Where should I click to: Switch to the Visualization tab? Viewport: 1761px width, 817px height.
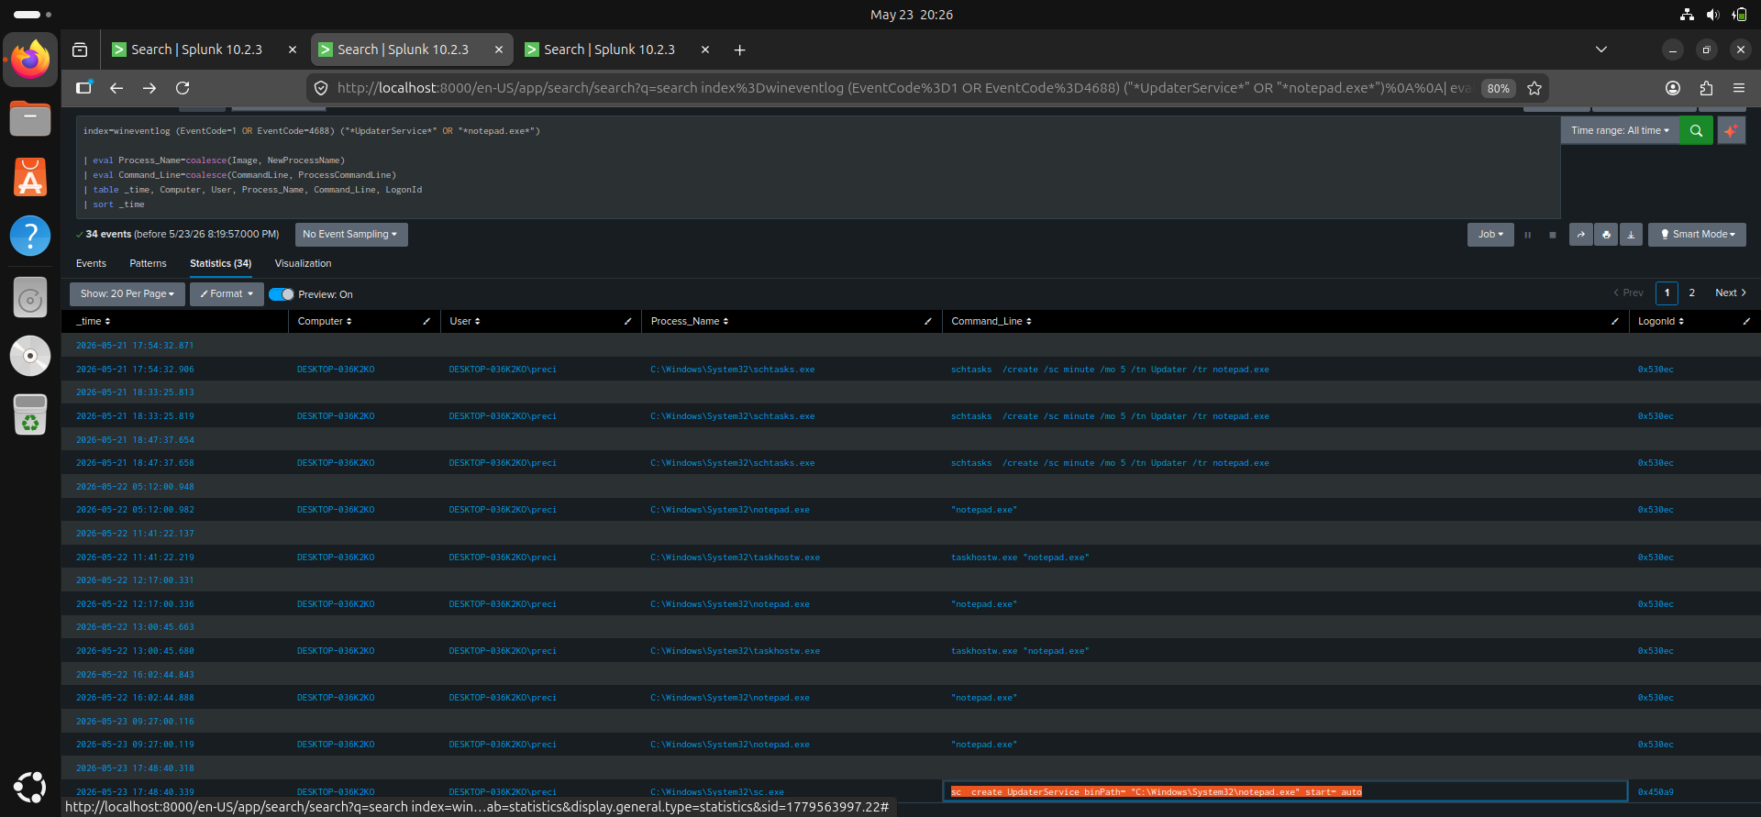(303, 264)
